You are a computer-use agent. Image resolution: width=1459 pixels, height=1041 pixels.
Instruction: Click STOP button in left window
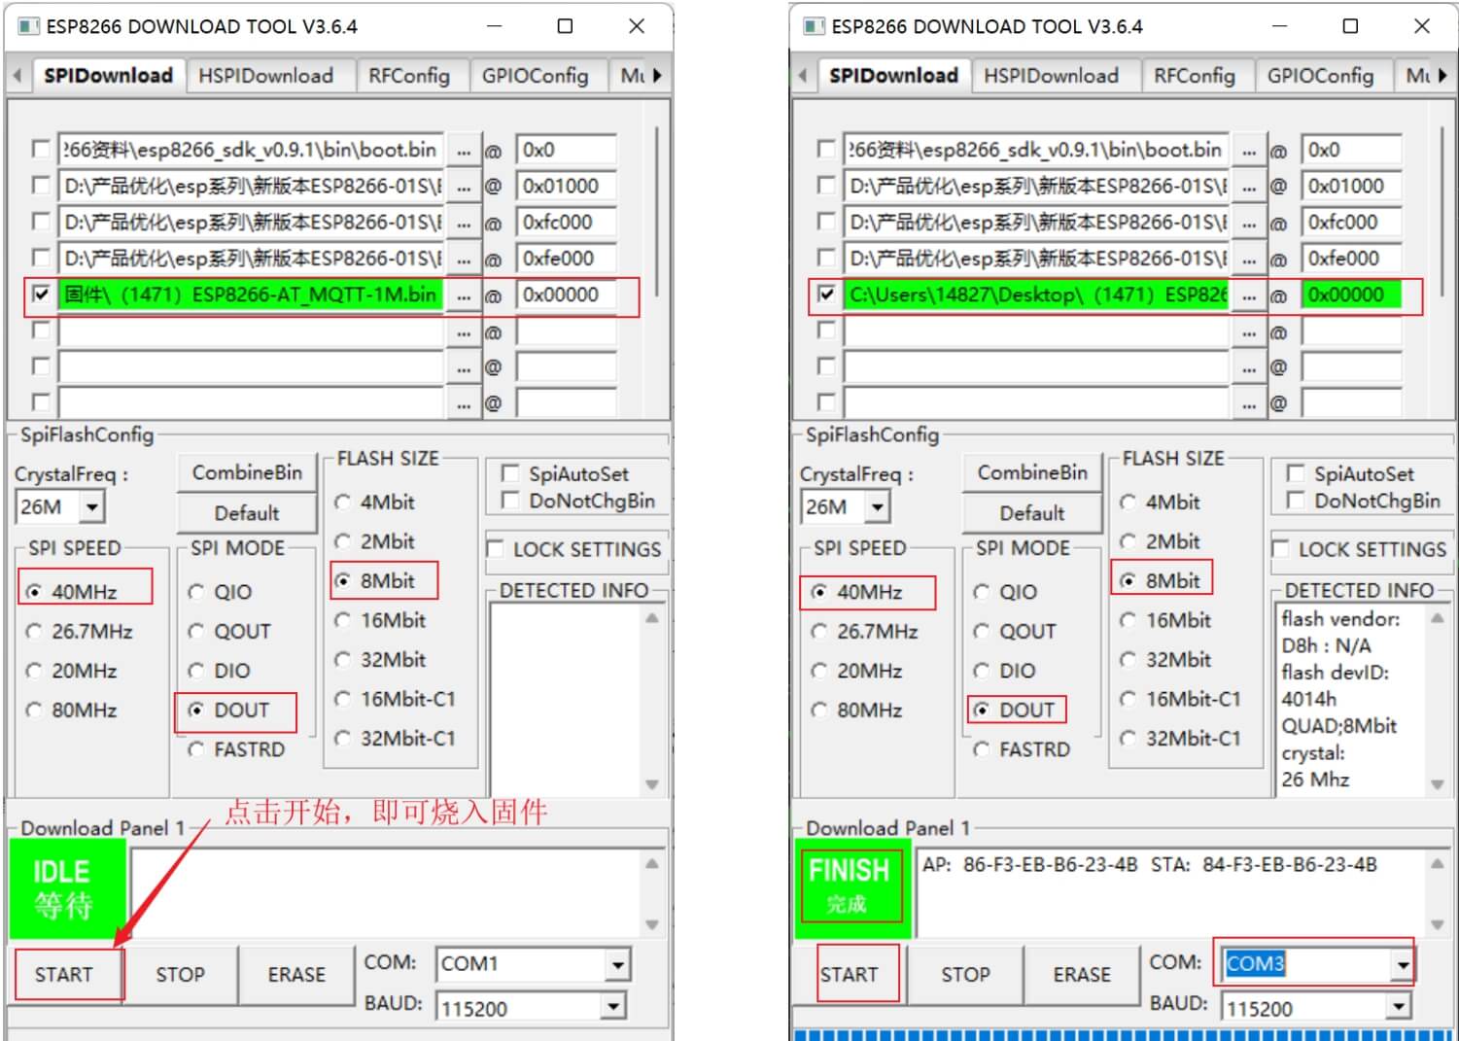181,975
